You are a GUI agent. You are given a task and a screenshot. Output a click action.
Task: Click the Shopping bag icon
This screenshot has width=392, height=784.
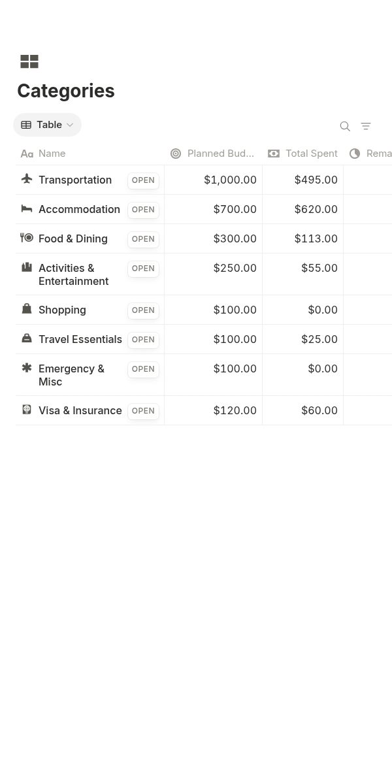point(27,309)
